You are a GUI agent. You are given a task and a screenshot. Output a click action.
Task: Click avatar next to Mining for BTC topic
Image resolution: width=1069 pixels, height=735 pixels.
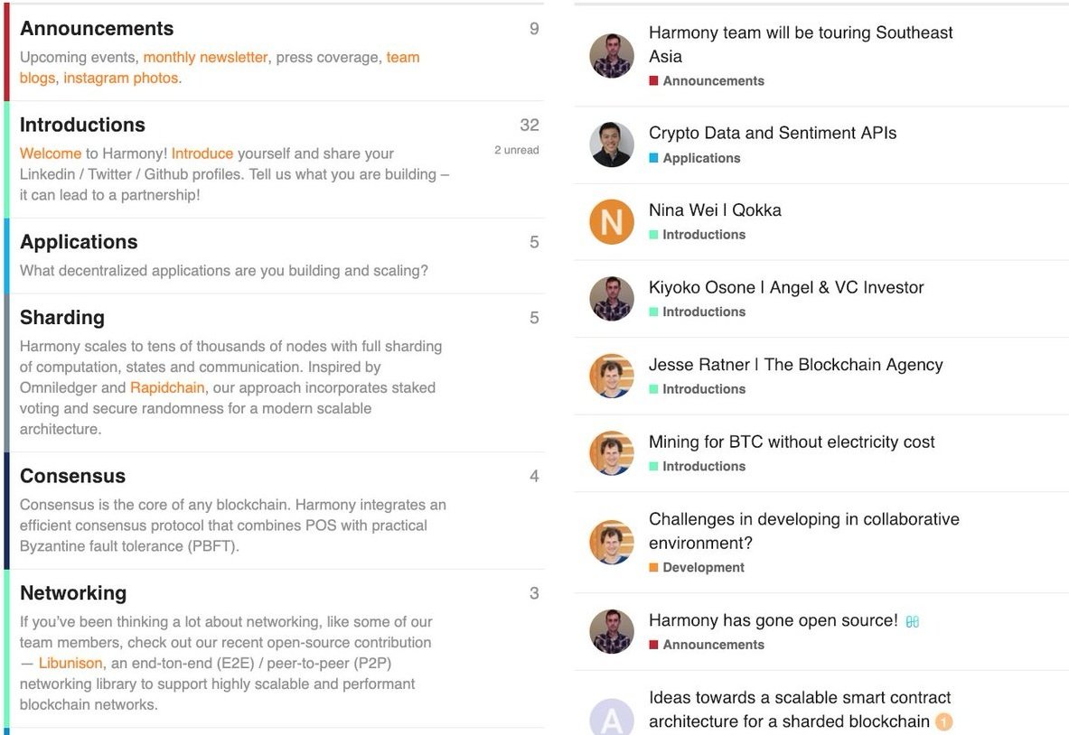tap(612, 453)
